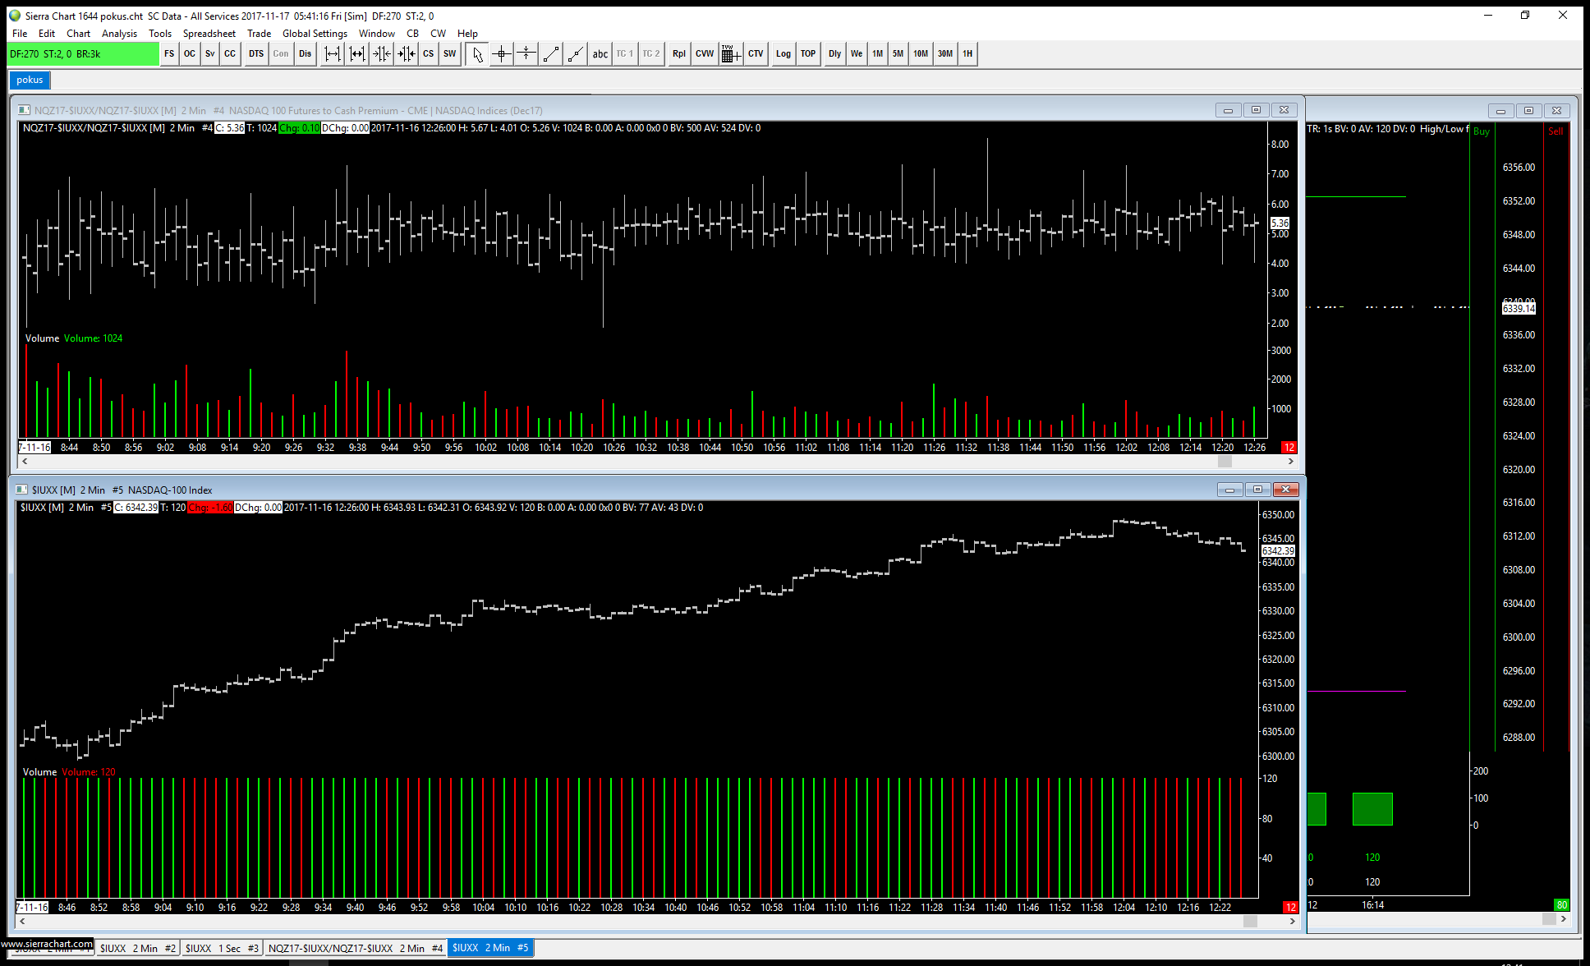Set timeframe with 30M button
The image size is (1590, 966).
coord(945,54)
